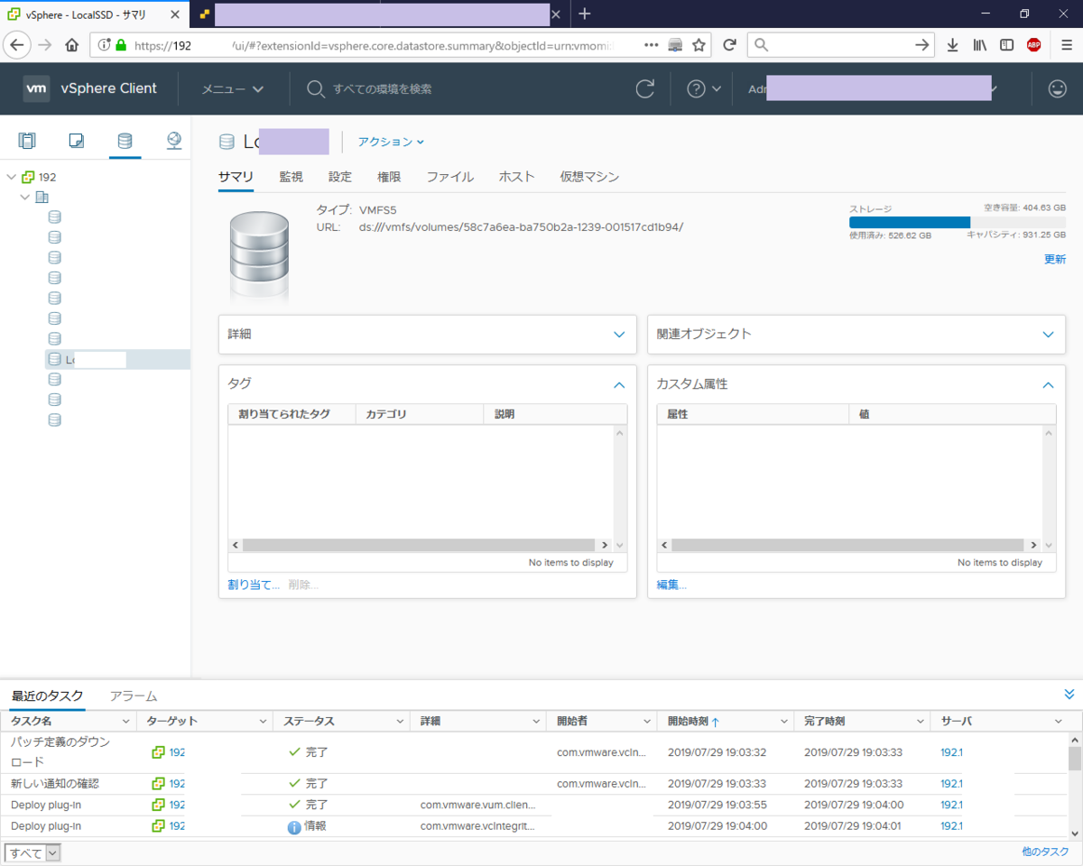Screen dimensions: 1083x866
Task: Click the 編集... custom attributes link
Action: [671, 585]
